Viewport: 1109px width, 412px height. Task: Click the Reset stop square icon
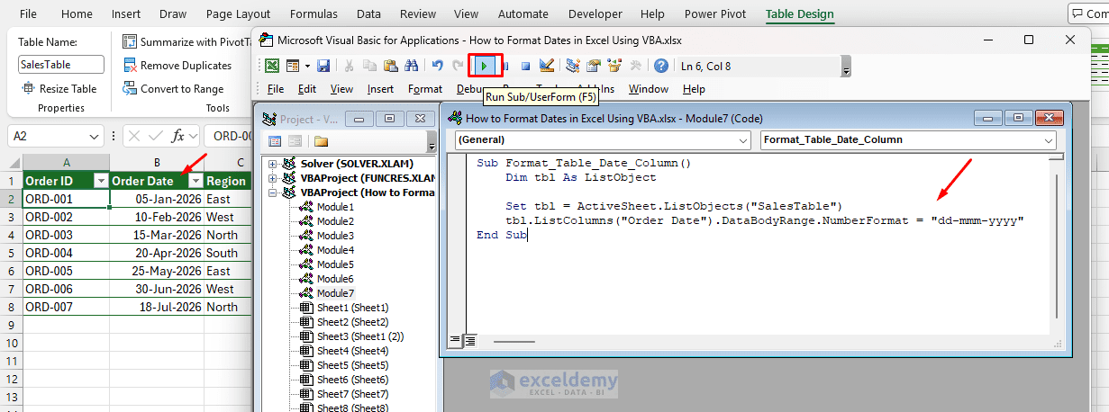526,66
